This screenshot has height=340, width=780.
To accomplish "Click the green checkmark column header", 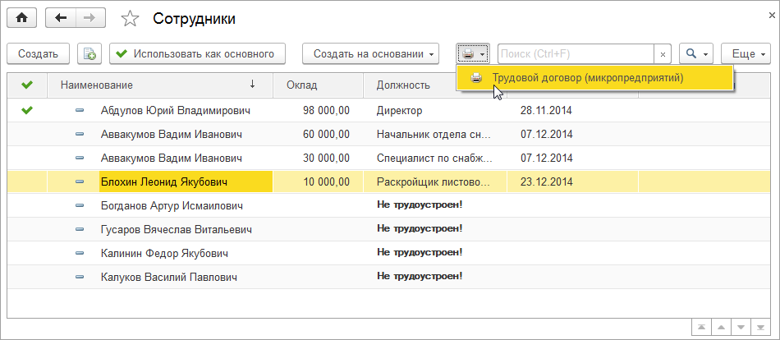I will click(x=27, y=85).
